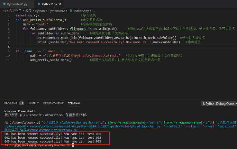Click the 我的学习 breadcrumb segment

tap(15, 11)
